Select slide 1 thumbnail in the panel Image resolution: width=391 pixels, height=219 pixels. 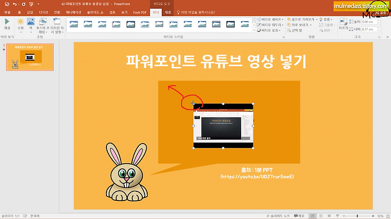point(30,57)
